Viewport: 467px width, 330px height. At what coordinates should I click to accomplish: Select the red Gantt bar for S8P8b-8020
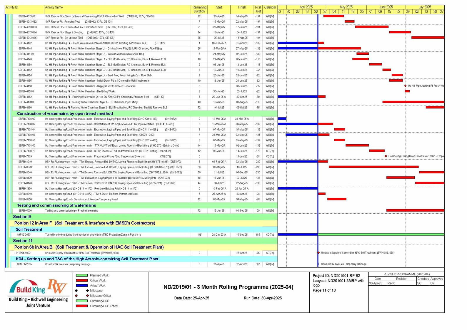click(x=373, y=167)
